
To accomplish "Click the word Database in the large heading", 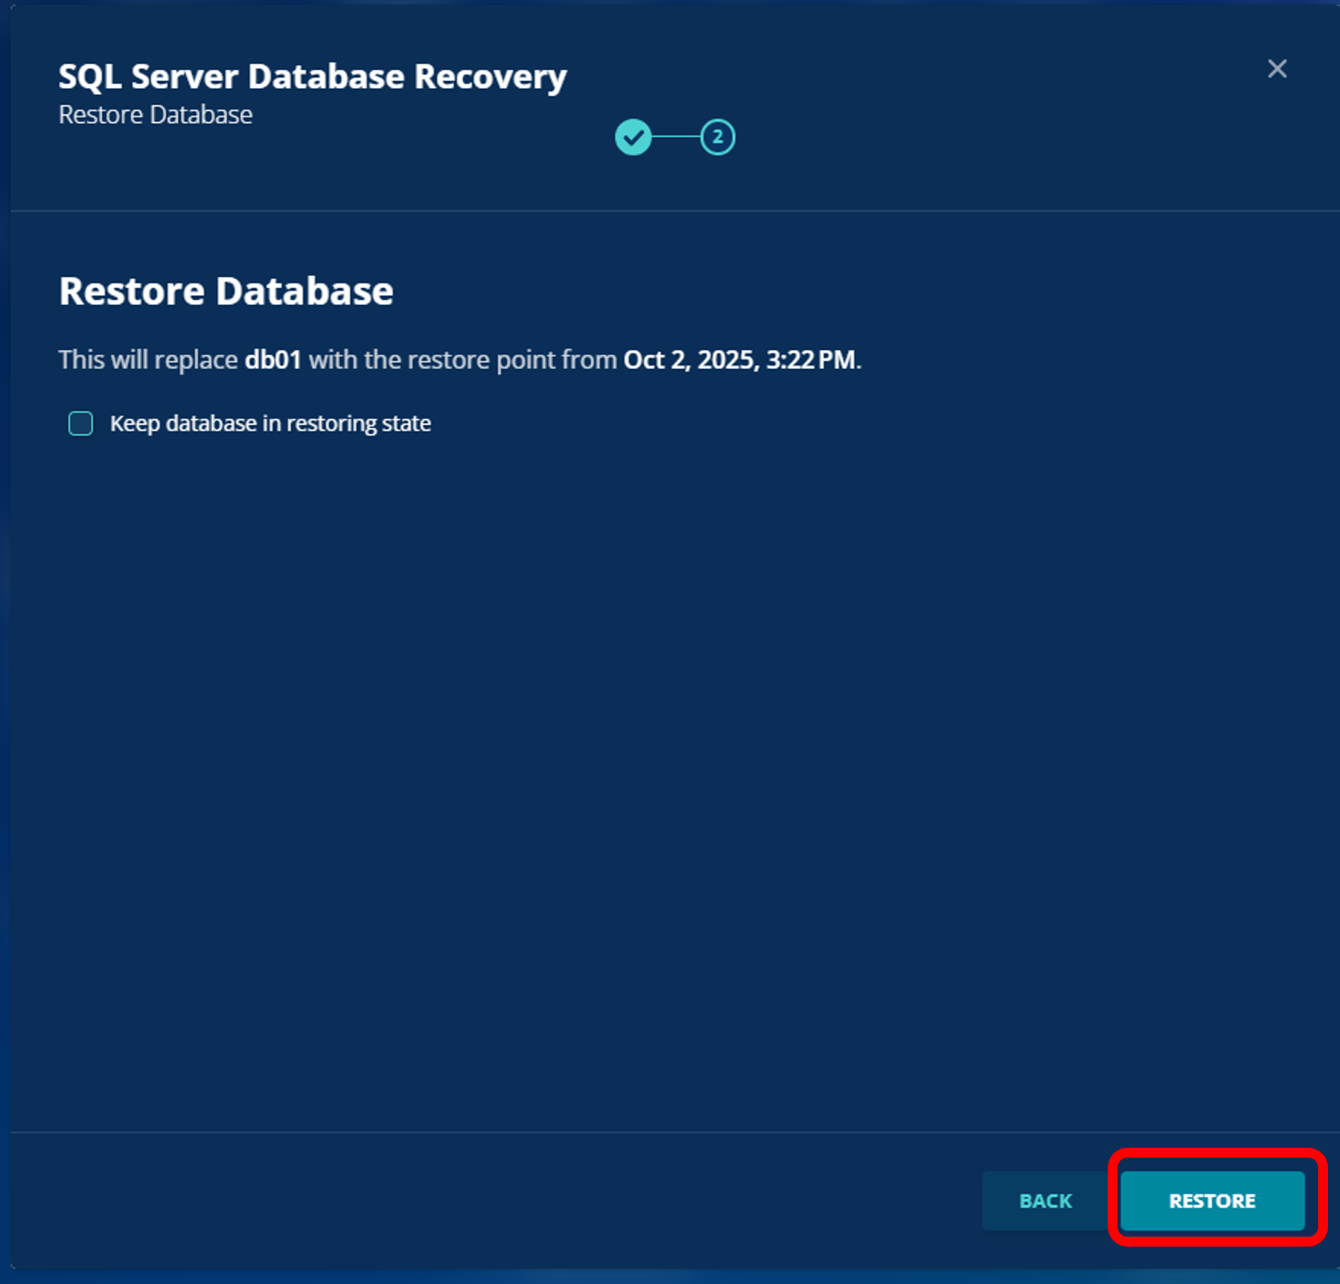I will click(304, 291).
